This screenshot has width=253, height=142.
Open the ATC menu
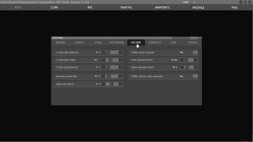coord(90,7)
